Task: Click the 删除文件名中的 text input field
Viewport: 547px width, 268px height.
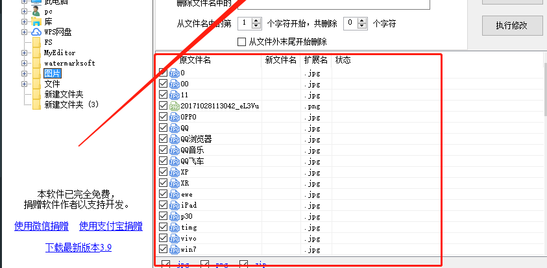Action: pyautogui.click(x=334, y=3)
